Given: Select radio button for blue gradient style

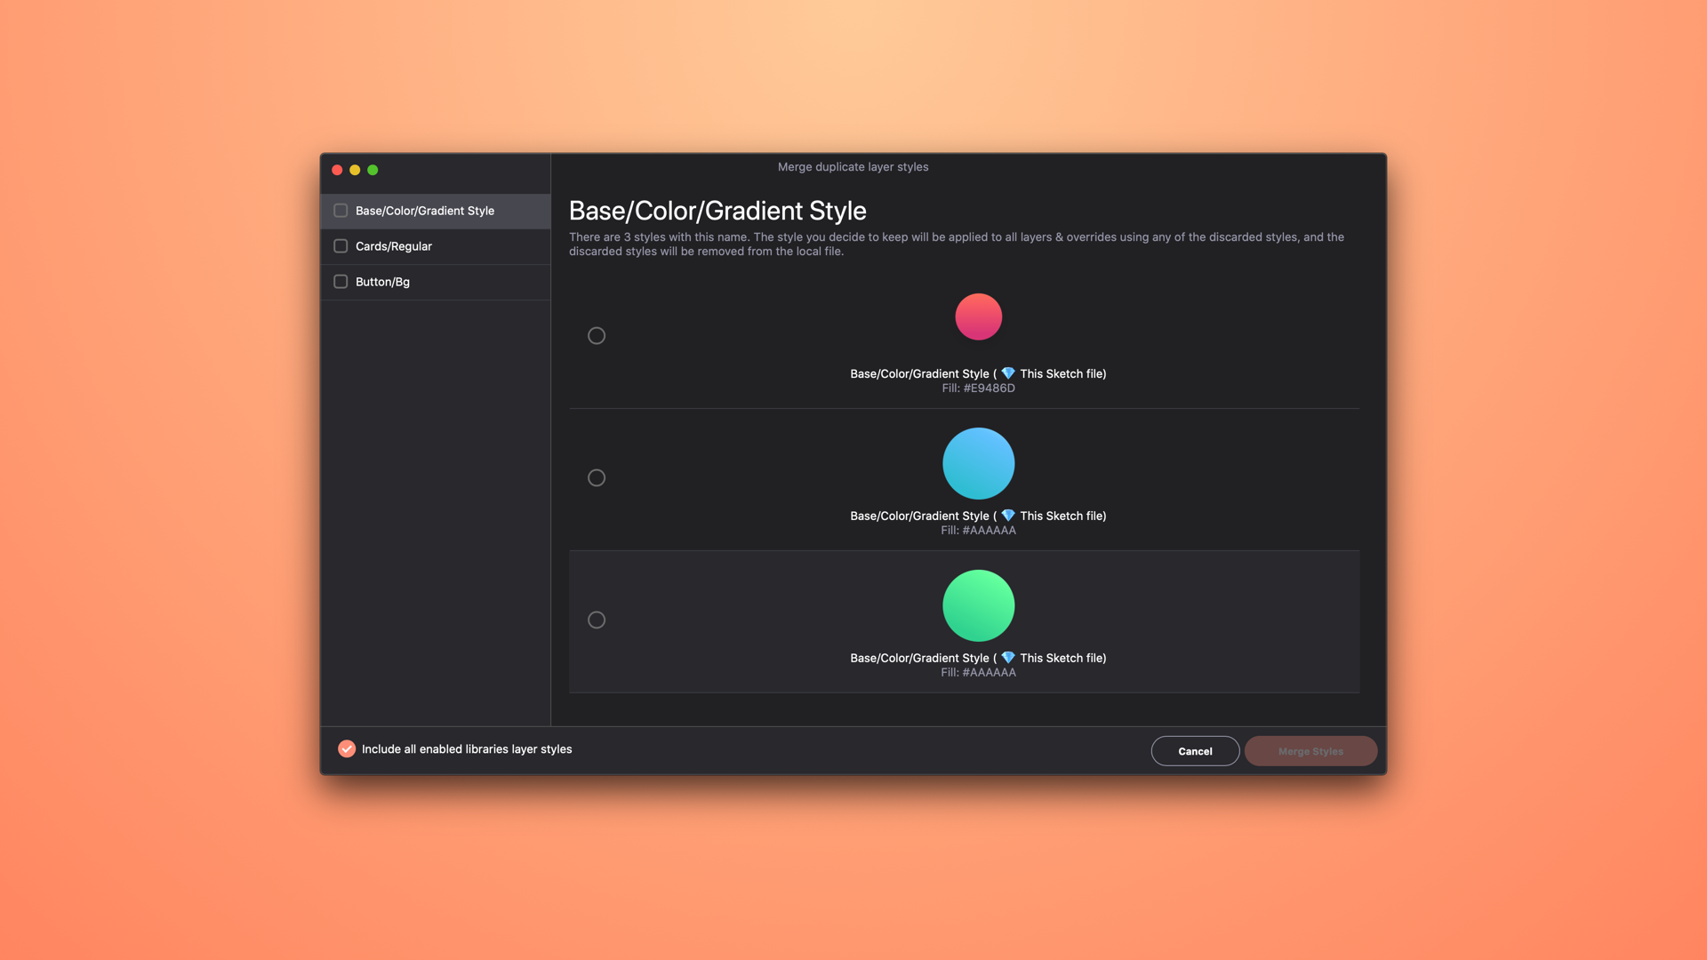Looking at the screenshot, I should [597, 477].
